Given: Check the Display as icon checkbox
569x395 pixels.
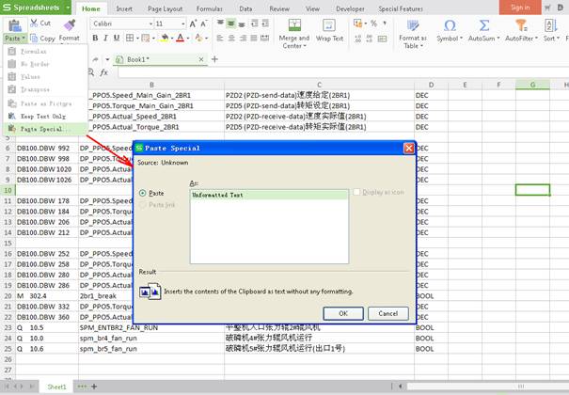Looking at the screenshot, I should (x=356, y=193).
